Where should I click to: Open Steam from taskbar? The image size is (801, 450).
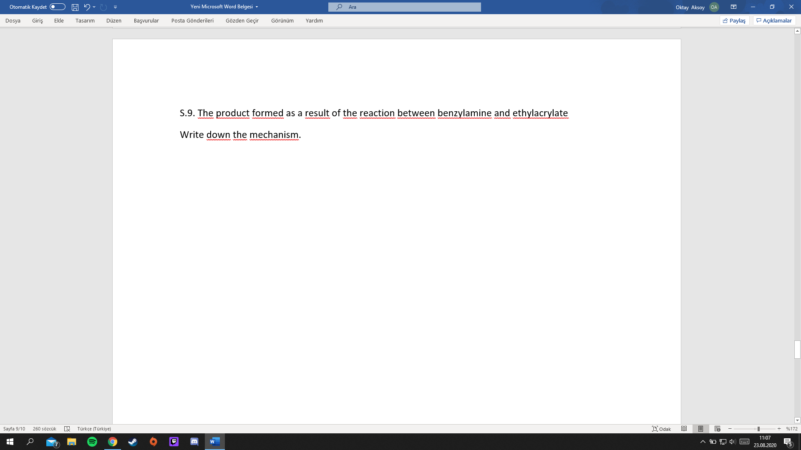(133, 442)
